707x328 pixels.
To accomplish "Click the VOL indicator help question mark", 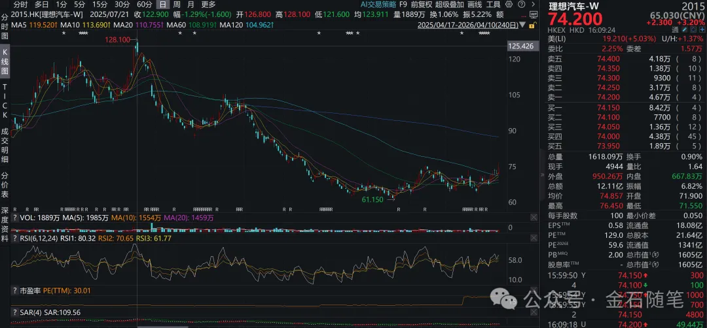I will click(15, 218).
